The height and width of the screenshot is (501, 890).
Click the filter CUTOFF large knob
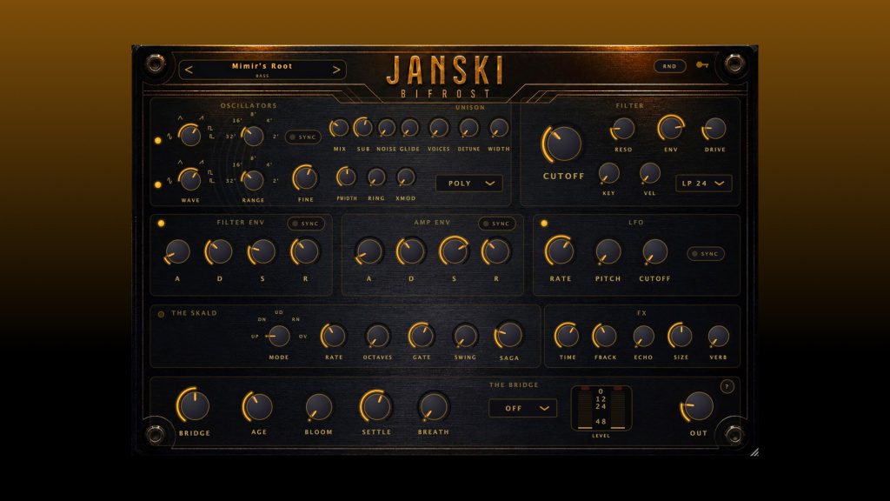[x=563, y=144]
